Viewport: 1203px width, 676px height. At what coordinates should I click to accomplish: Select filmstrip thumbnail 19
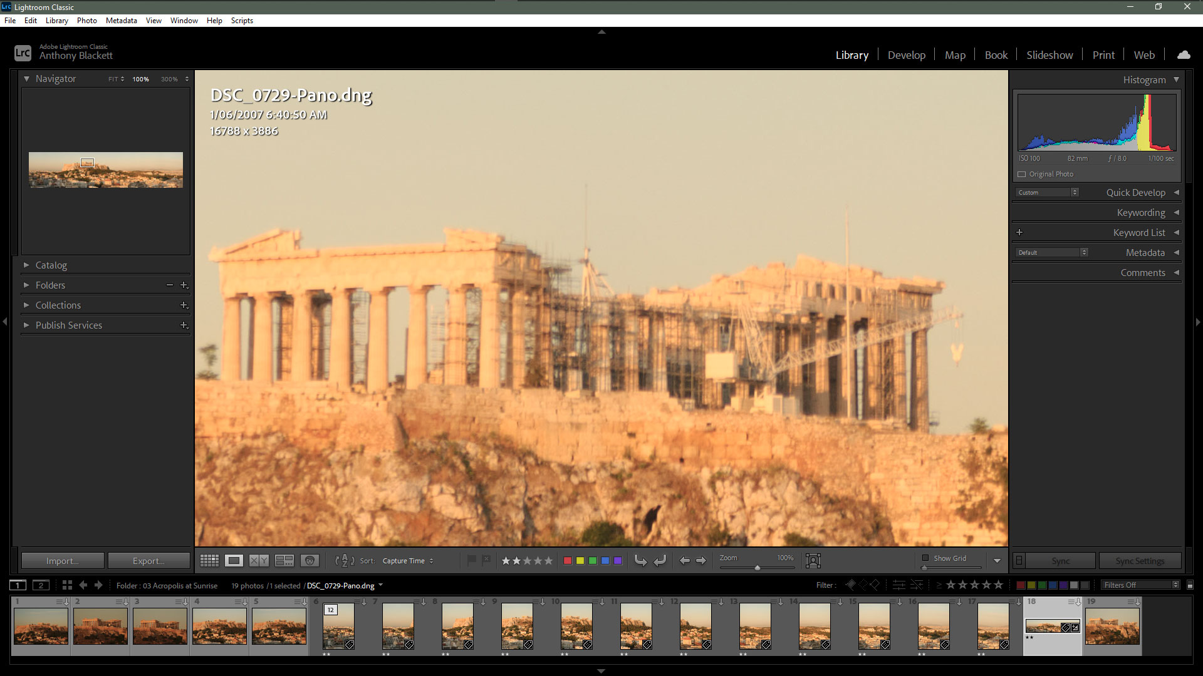point(1112,627)
